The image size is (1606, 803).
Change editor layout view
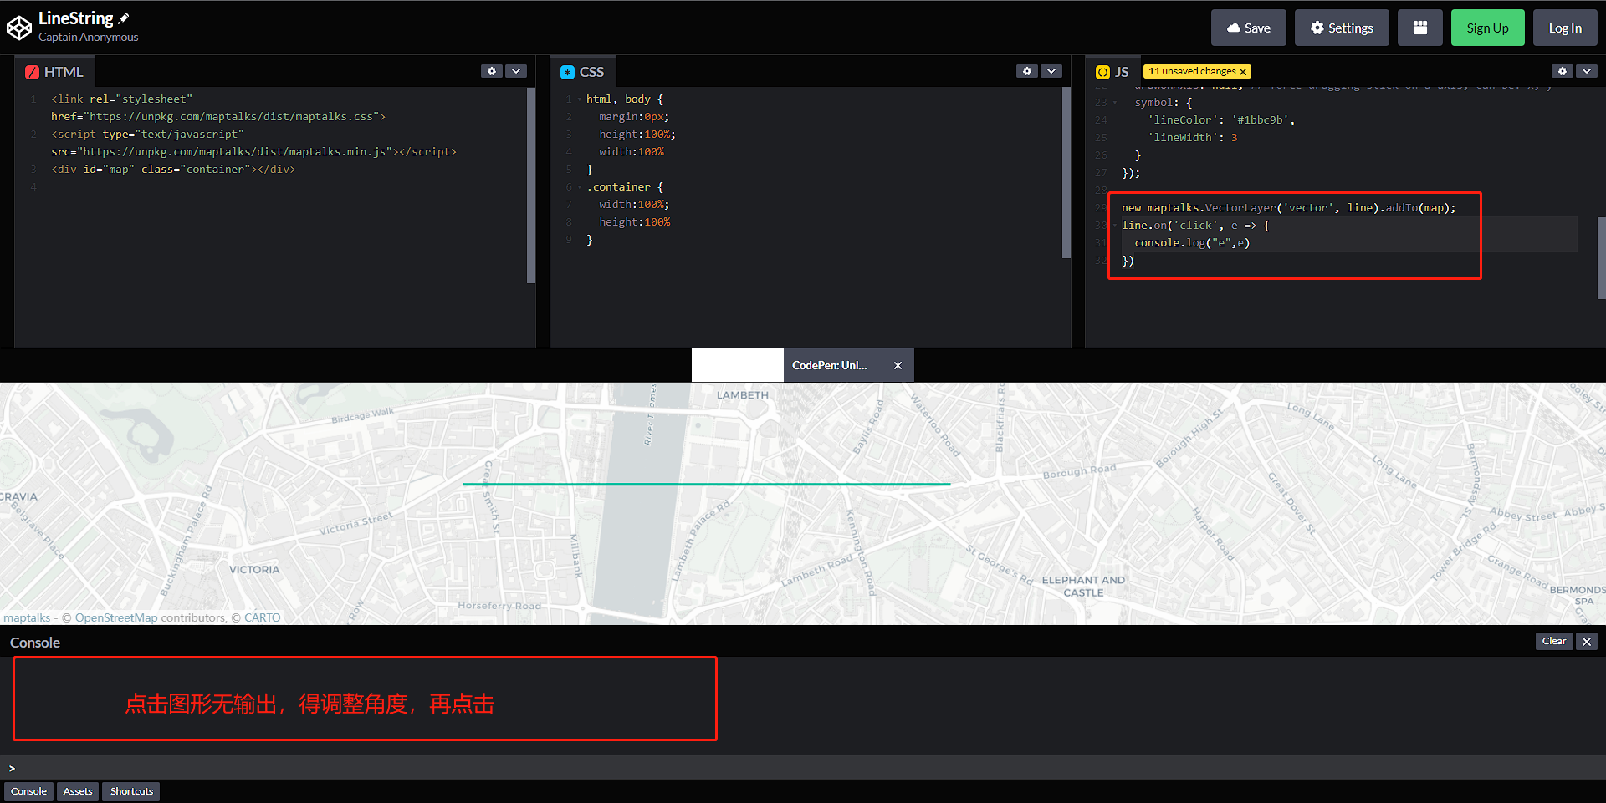tap(1420, 28)
